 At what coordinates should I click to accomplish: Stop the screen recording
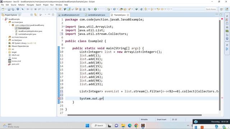pos(202,127)
